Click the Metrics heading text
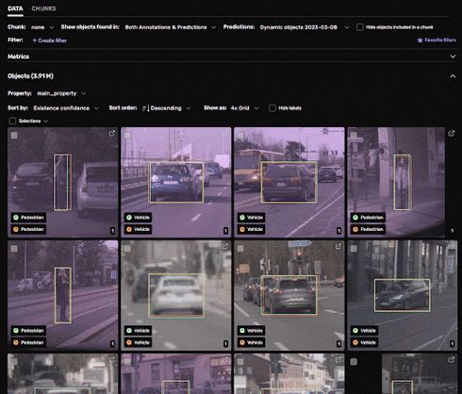Viewport: 462px width, 394px height. tap(18, 57)
